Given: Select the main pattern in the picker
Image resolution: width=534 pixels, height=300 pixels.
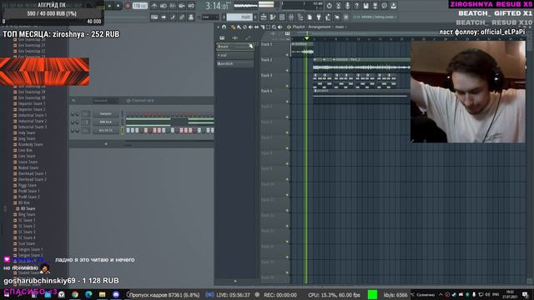Looking at the screenshot, I should pyautogui.click(x=235, y=47).
